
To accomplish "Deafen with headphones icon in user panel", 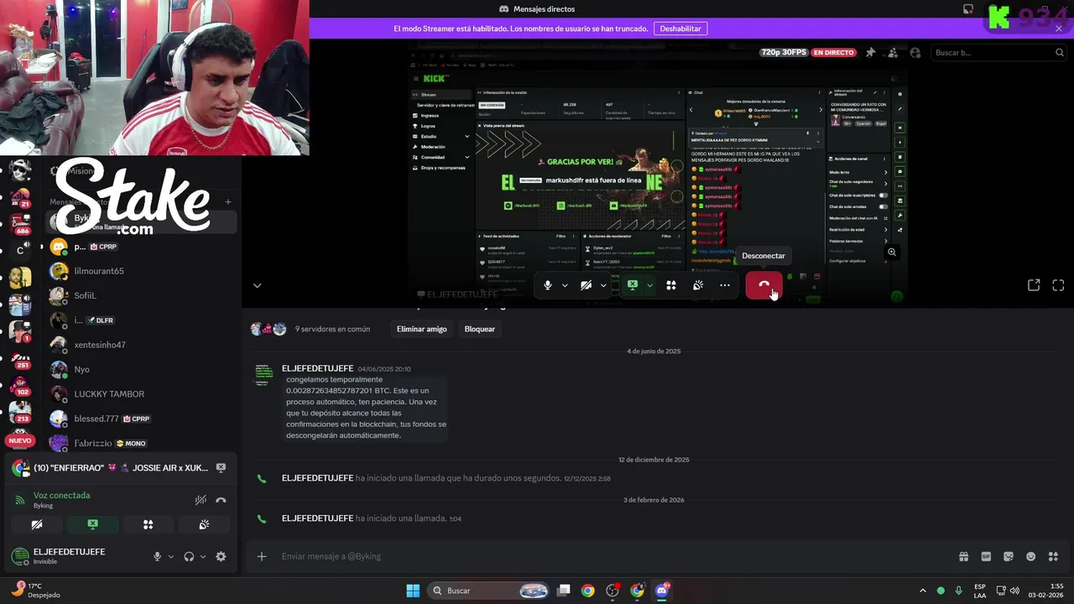I will pyautogui.click(x=189, y=556).
